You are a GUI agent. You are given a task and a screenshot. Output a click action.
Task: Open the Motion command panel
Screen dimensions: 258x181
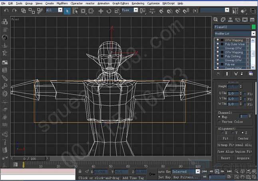click(238, 20)
